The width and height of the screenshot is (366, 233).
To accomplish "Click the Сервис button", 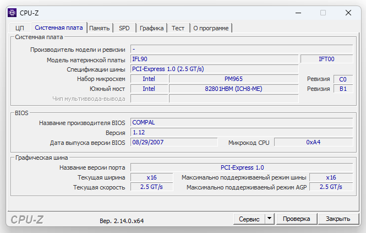I will 249,219.
